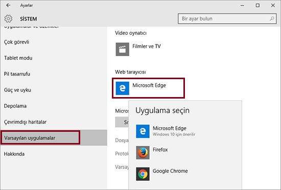The width and height of the screenshot is (281, 190).
Task: Click Filmler ve TV app name
Action: tap(147, 46)
